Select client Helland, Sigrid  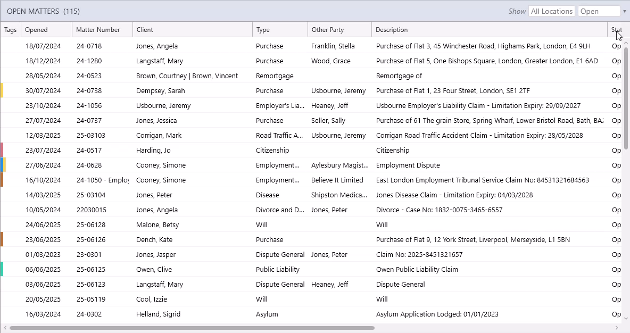[159, 314]
